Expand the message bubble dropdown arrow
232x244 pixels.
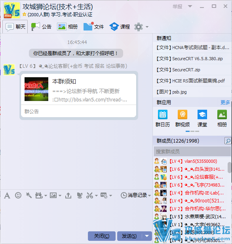point(111,195)
